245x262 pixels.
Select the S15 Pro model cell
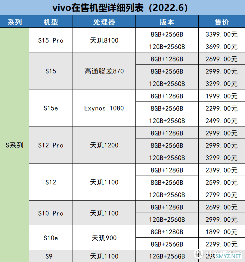pos(51,40)
